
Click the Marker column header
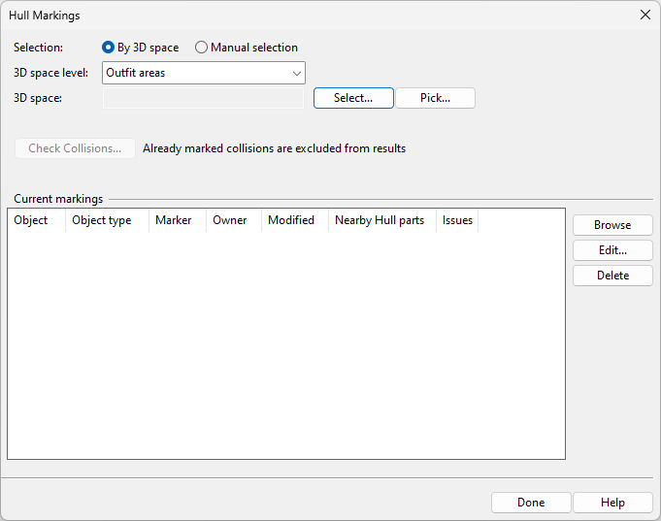pos(174,220)
